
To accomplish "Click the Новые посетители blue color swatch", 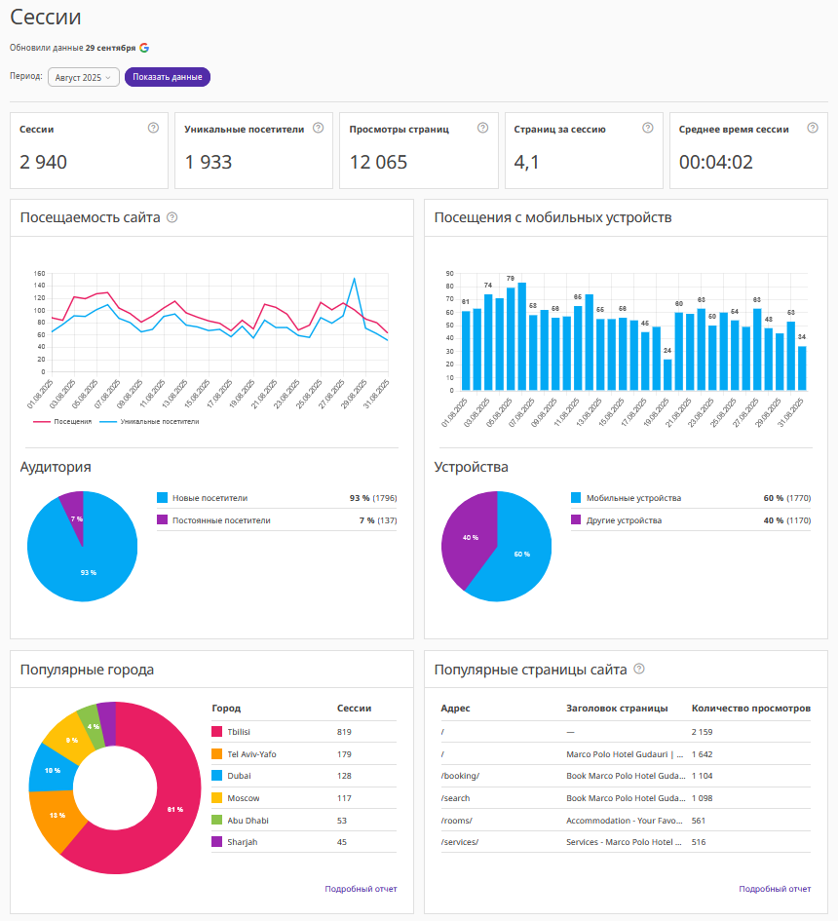I will click(x=162, y=498).
